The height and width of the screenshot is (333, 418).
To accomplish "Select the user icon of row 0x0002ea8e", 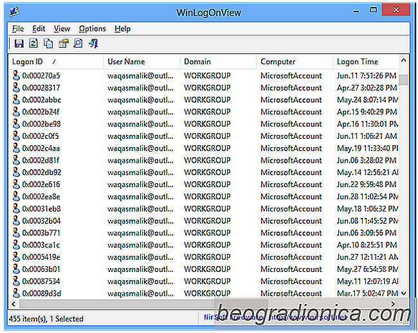I will [16, 197].
